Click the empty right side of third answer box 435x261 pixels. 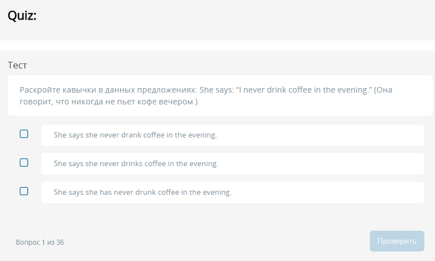(x=337, y=193)
